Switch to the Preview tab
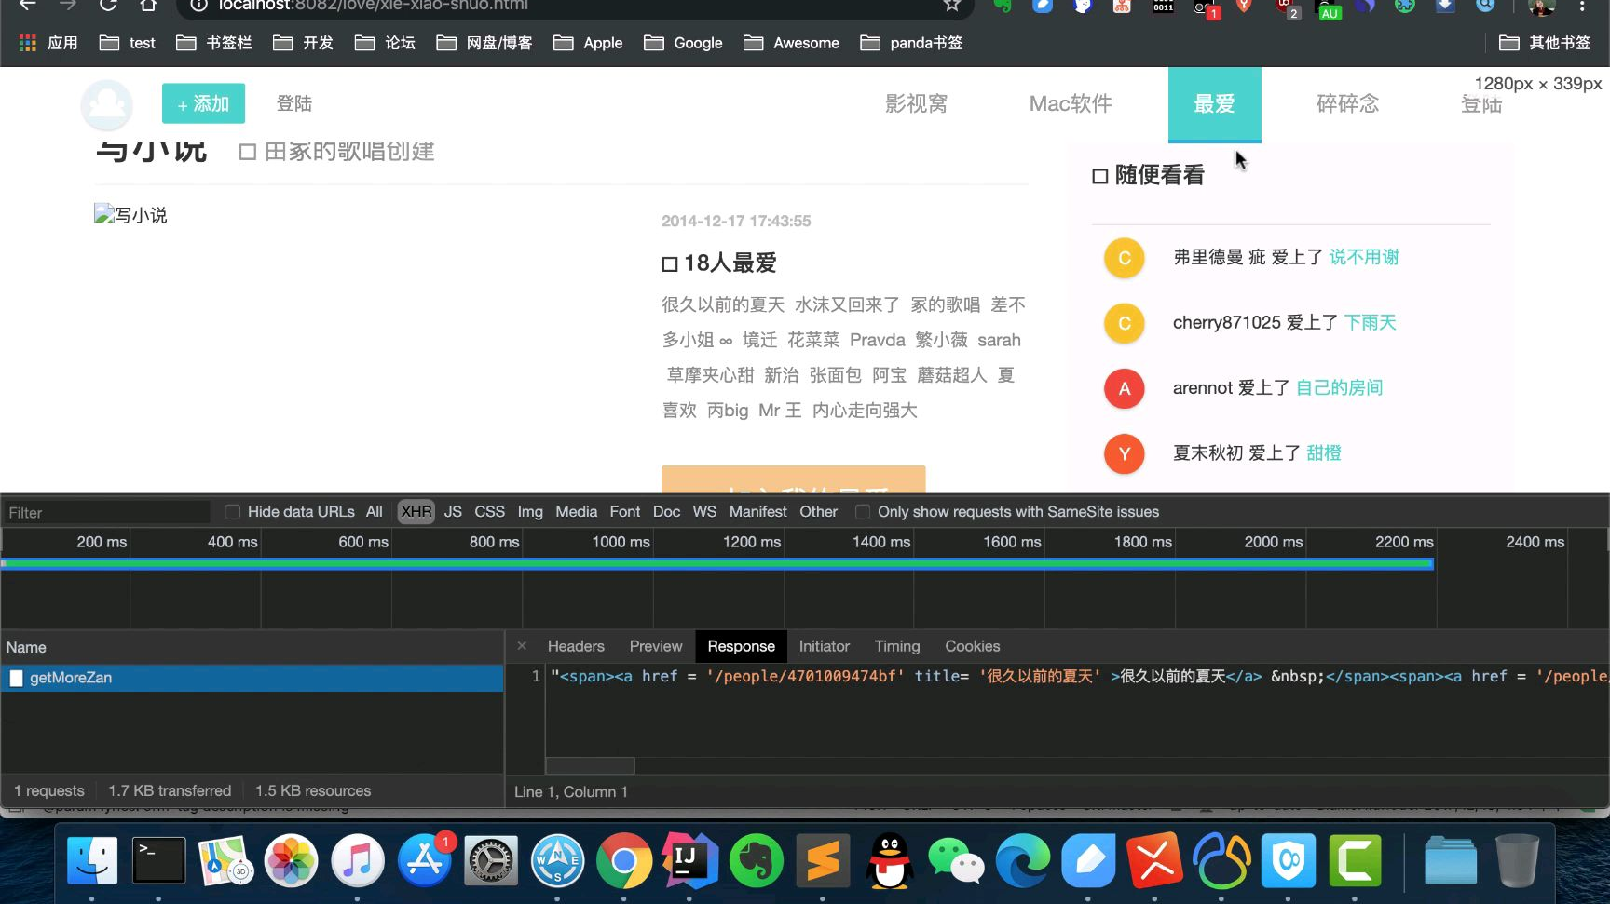 point(655,646)
